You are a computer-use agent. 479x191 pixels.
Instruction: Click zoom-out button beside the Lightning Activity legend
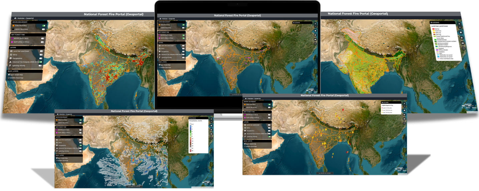pyautogui.click(x=405, y=106)
